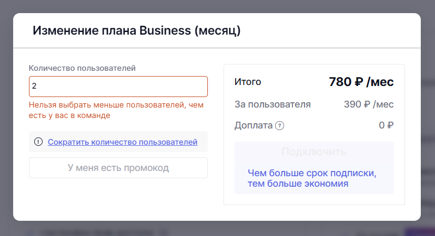Click the Количество пользователей field label
Screen dimensions: 435x236
click(82, 68)
